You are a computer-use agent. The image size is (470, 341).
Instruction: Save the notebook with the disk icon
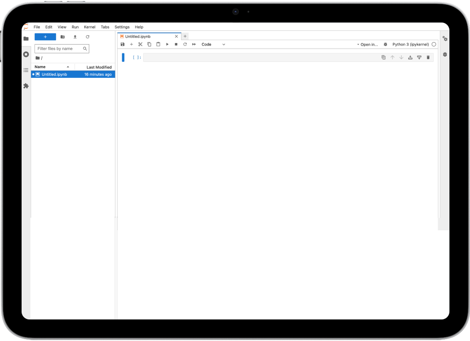(123, 44)
